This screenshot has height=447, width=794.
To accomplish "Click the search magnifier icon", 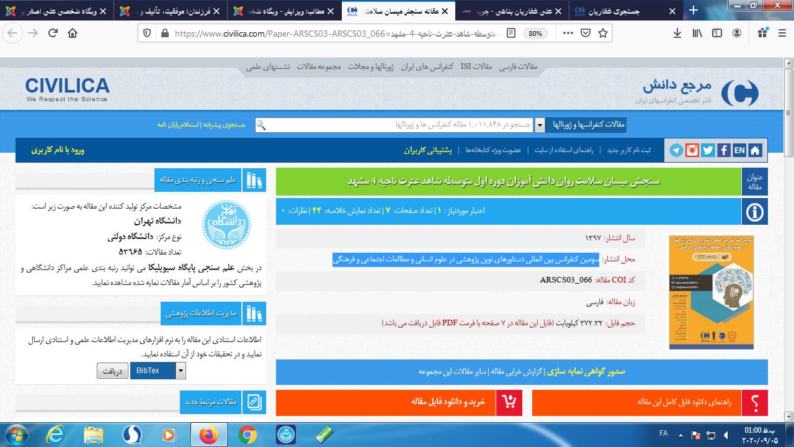I will point(261,125).
